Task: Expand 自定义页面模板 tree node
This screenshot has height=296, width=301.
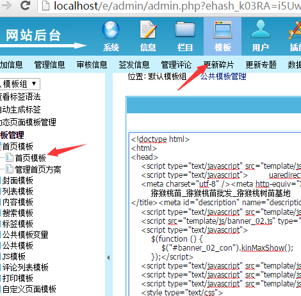Action: point(29,289)
